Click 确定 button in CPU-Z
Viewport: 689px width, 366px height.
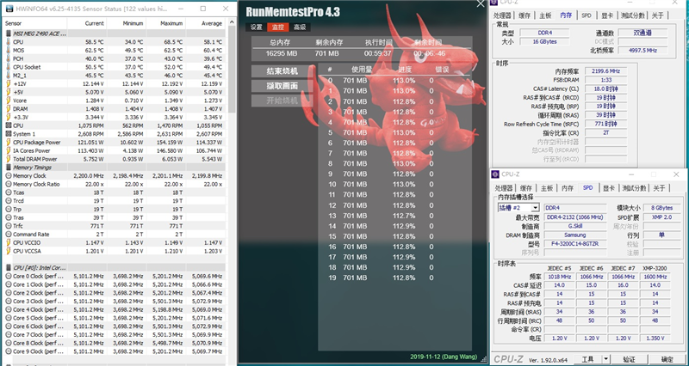coord(667,359)
